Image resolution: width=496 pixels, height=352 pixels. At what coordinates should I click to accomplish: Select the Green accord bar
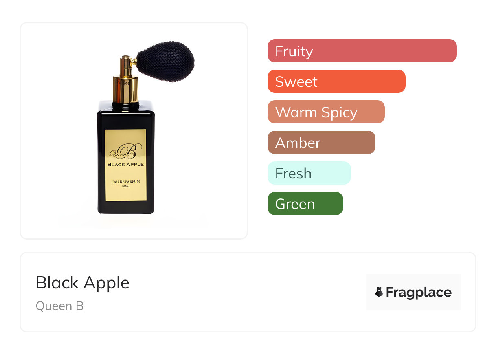(305, 204)
